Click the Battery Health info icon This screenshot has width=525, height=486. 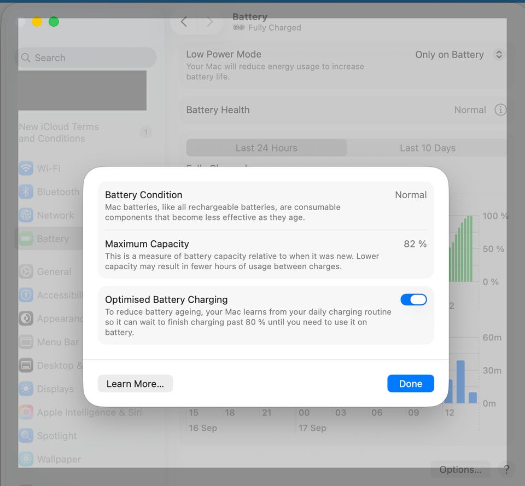500,109
